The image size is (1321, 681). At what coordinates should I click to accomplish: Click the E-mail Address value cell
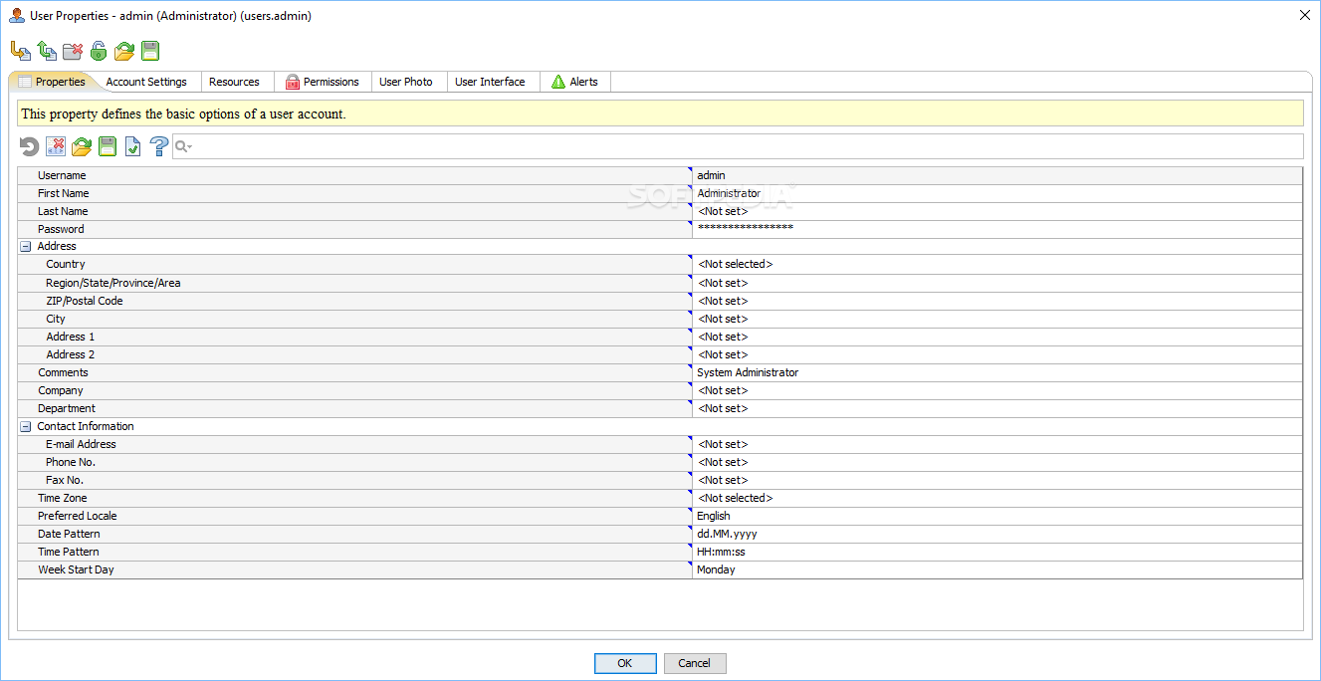click(996, 444)
